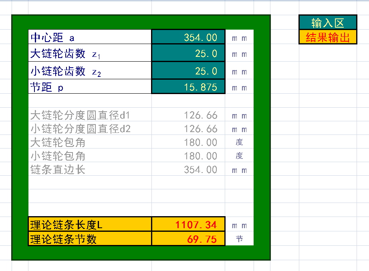Select the cell showing 69.75 节数
The height and width of the screenshot is (271, 369).
tap(188, 239)
